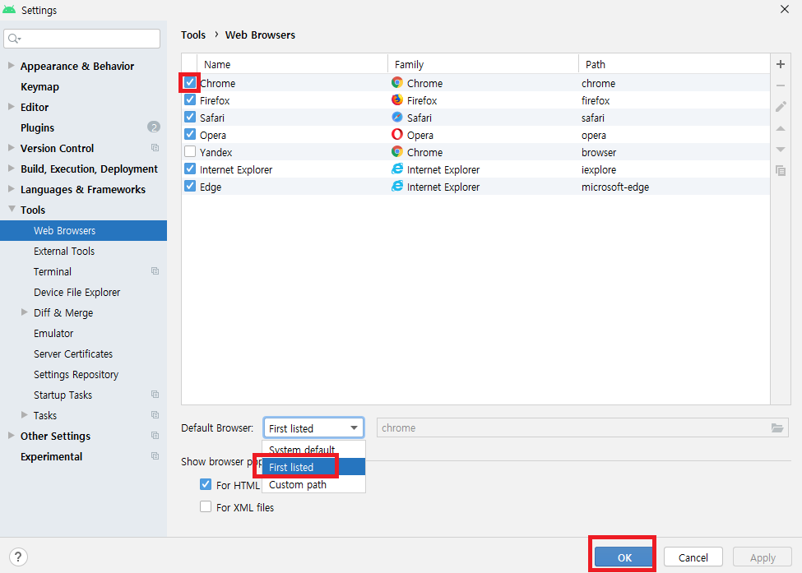Click project-level icon beside Startup Tasks
The width and height of the screenshot is (802, 573).
[x=155, y=394]
